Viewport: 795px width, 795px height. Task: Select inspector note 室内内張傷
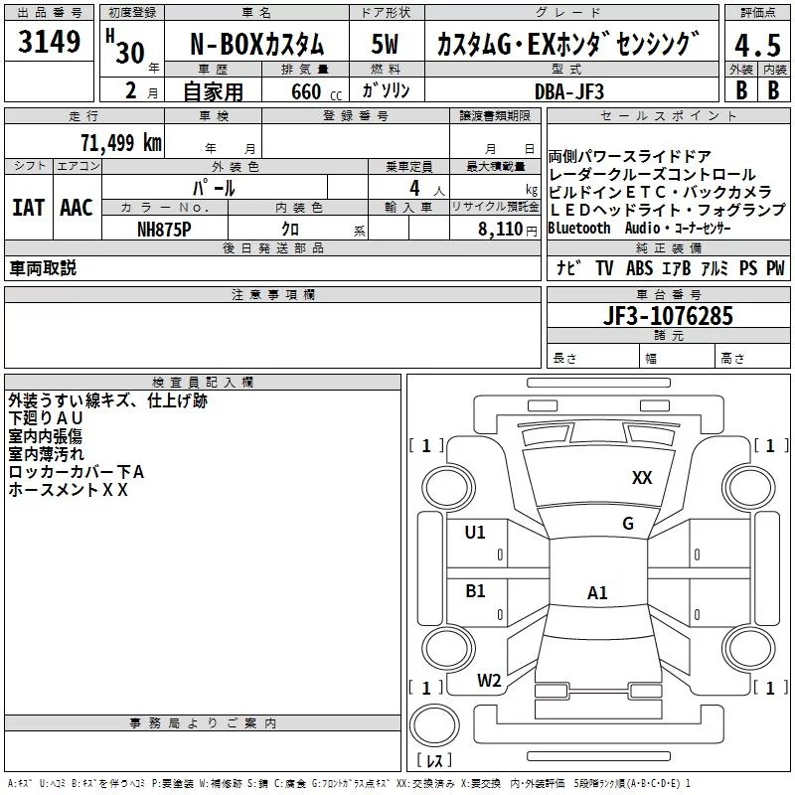pyautogui.click(x=45, y=436)
